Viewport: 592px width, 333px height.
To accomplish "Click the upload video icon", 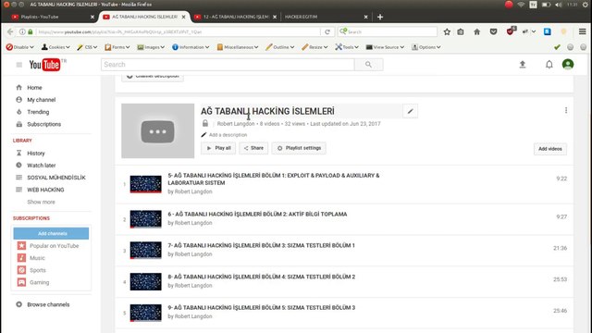I will (x=523, y=65).
